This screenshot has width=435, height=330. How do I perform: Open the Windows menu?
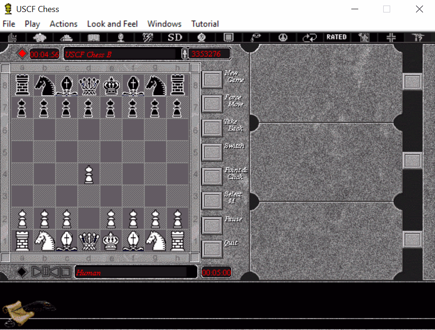pos(164,24)
